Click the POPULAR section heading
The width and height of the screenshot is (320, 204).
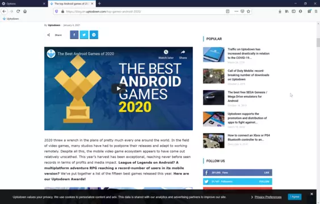click(214, 39)
